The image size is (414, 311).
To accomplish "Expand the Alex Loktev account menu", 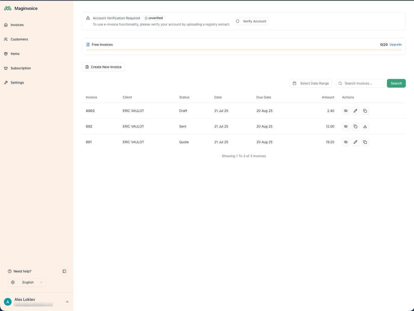I will pos(37,302).
